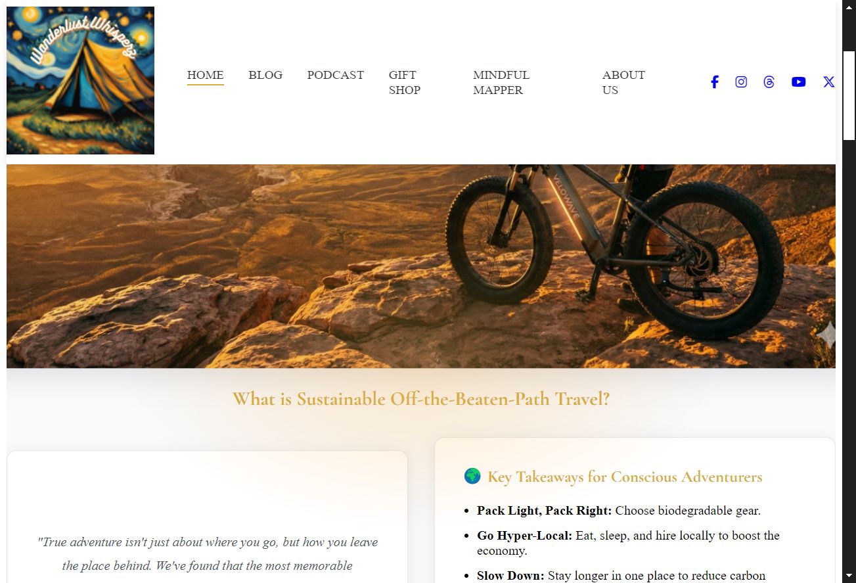Viewport: 856px width, 583px height.
Task: Select the Pack Light, Pack Right bullet
Action: tap(619, 510)
